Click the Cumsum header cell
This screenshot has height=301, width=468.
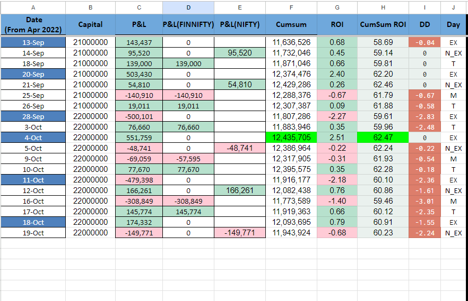coord(291,24)
